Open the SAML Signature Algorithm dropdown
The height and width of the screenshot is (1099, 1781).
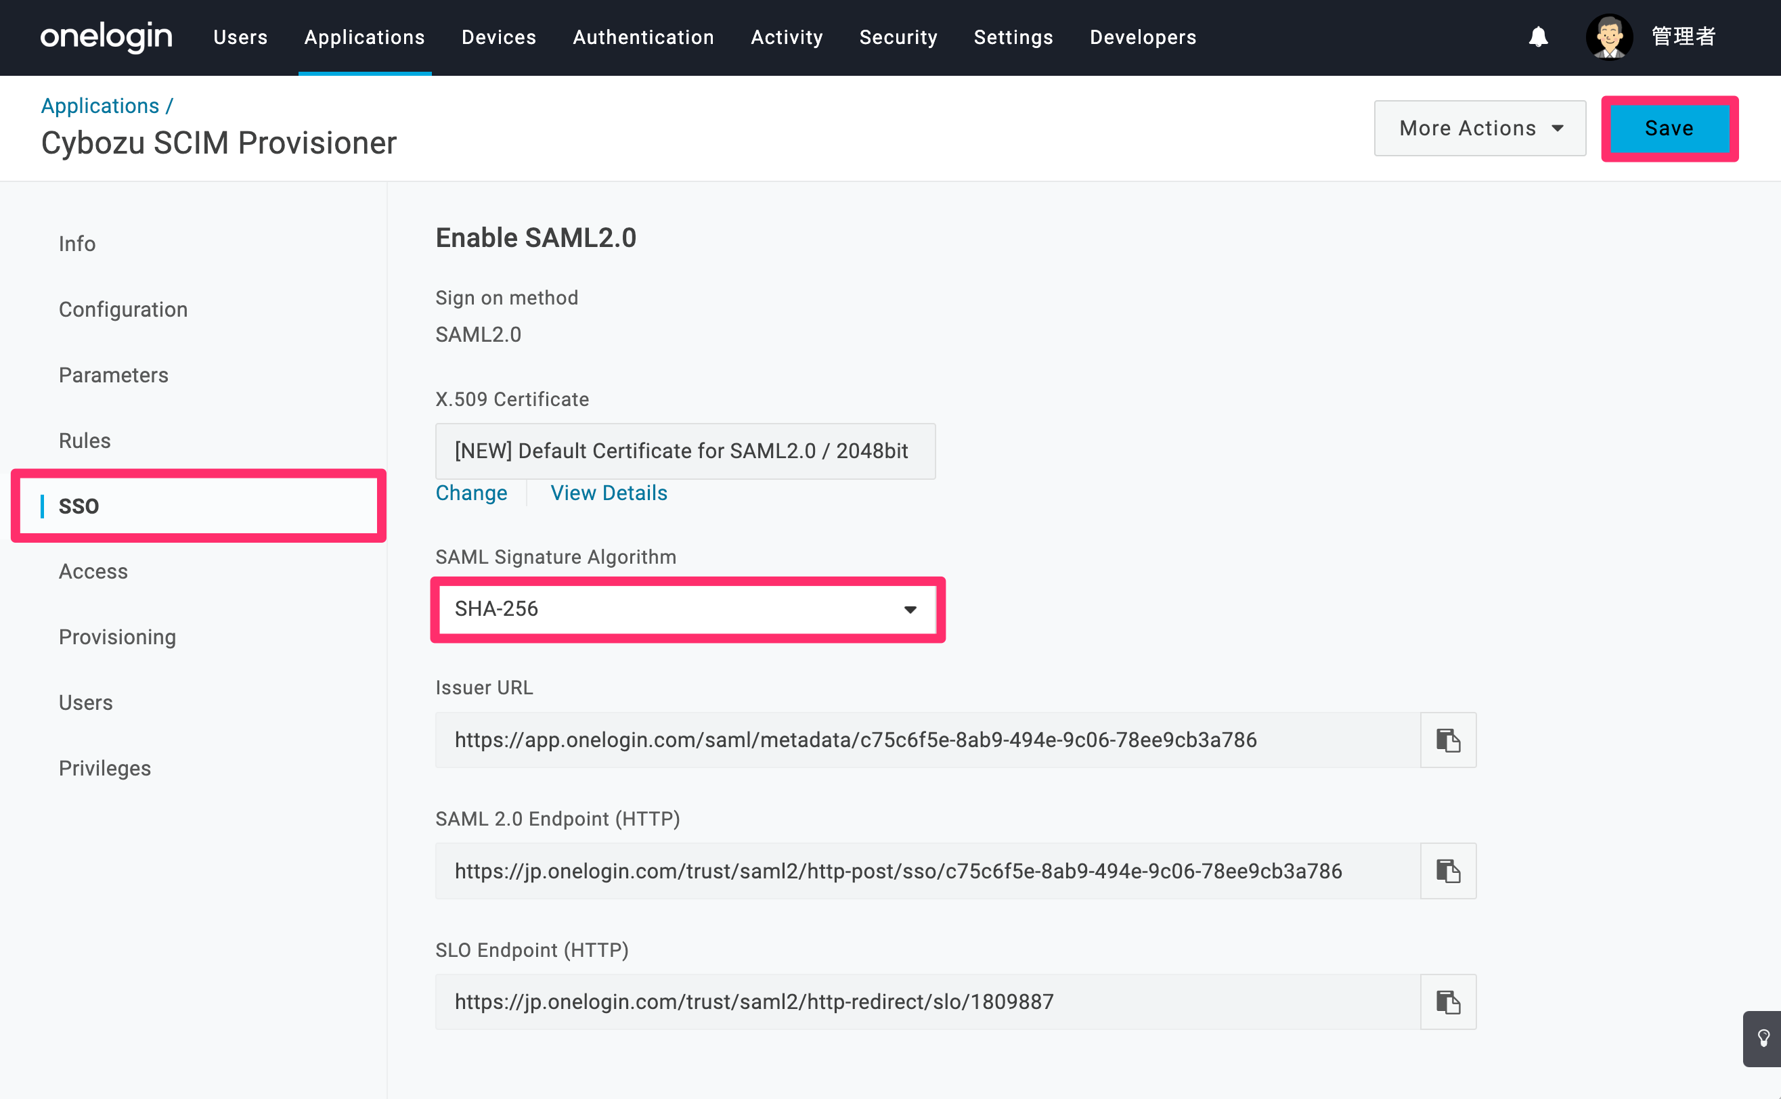tap(687, 608)
